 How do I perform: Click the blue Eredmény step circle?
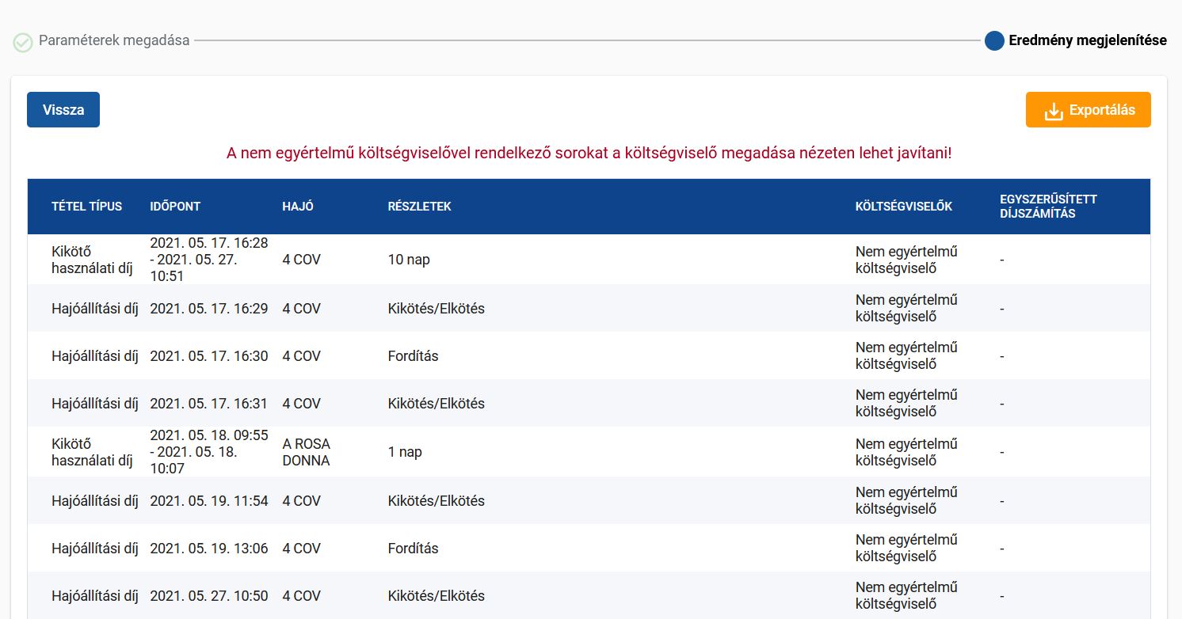(x=994, y=40)
